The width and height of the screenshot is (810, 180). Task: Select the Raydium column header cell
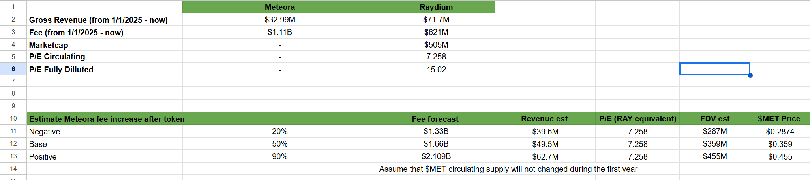[436, 7]
